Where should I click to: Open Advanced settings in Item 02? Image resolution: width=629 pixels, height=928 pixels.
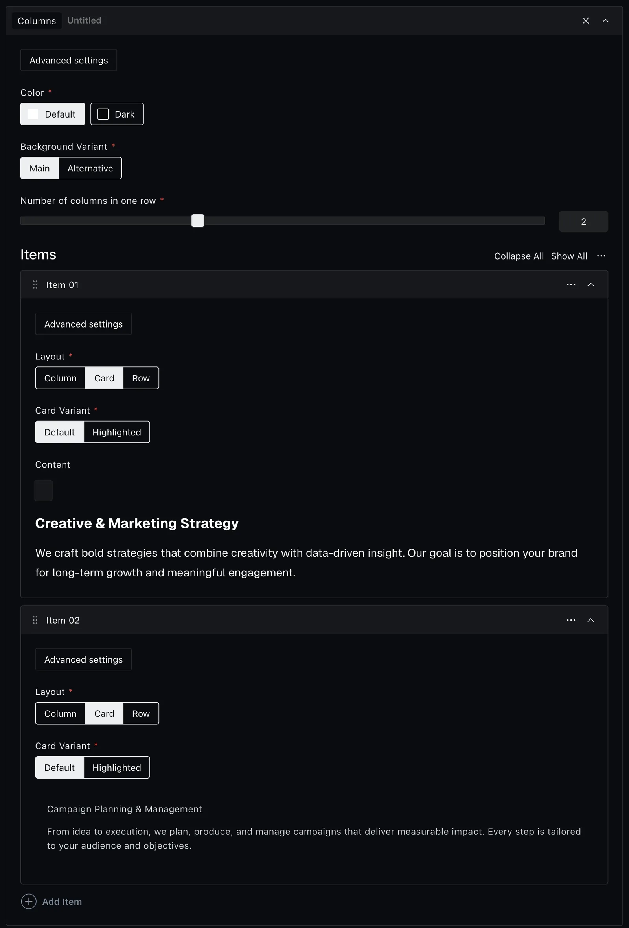pos(83,659)
